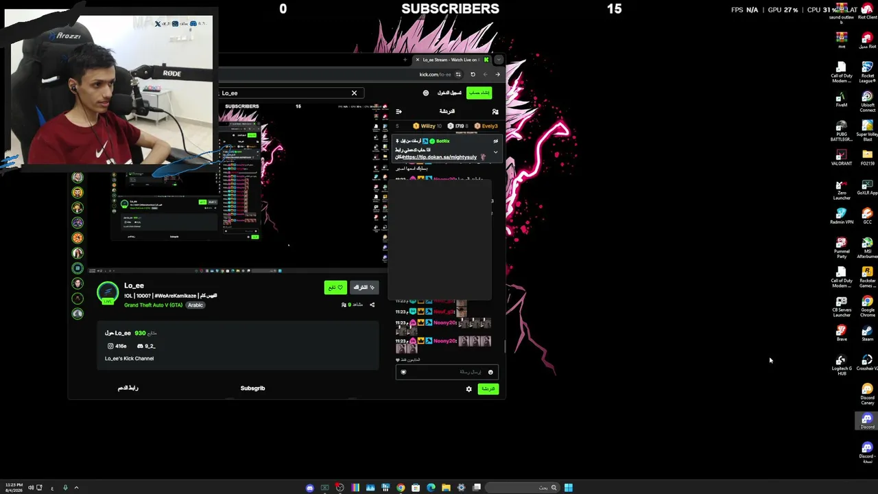Open the Google Chrome desktop shortcut
The width and height of the screenshot is (878, 494).
(867, 307)
